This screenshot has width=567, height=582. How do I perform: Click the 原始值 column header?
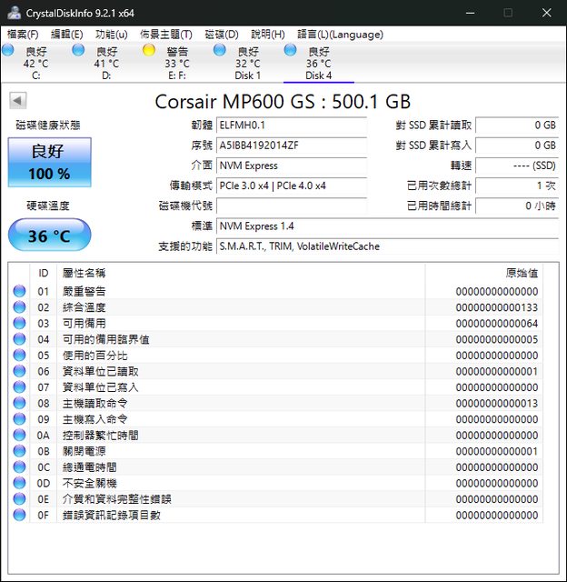pos(522,273)
